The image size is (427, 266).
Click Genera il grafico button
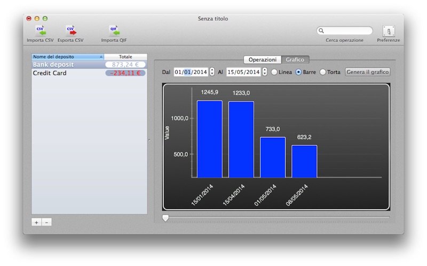point(368,72)
